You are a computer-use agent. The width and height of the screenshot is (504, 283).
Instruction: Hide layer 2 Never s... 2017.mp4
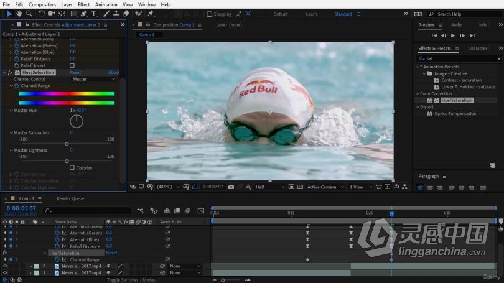5,266
